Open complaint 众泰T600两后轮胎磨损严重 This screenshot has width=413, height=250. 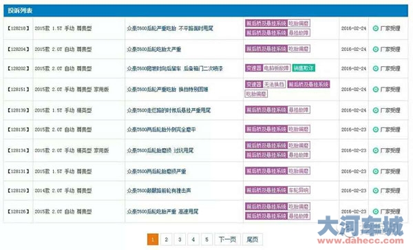[x=156, y=171]
